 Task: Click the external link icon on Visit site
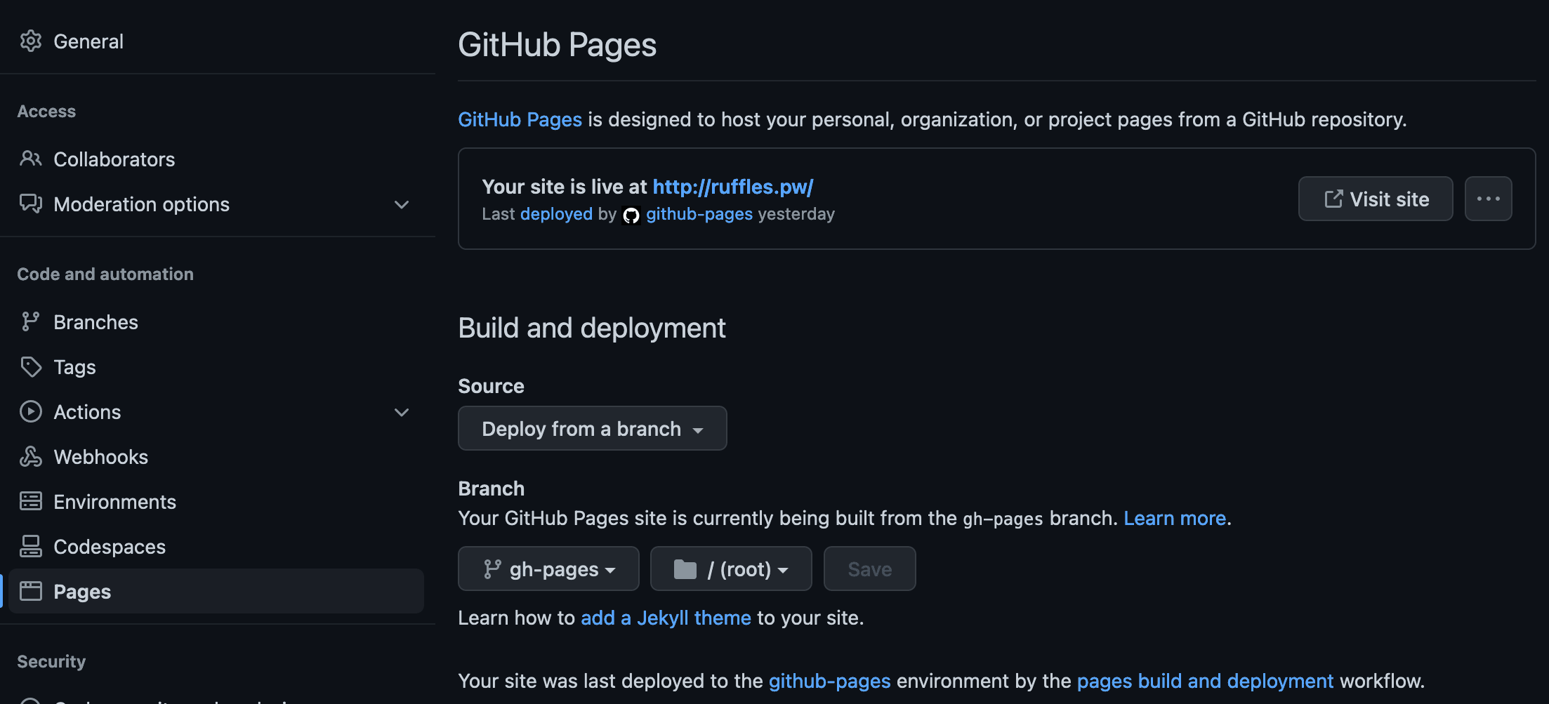pos(1333,199)
